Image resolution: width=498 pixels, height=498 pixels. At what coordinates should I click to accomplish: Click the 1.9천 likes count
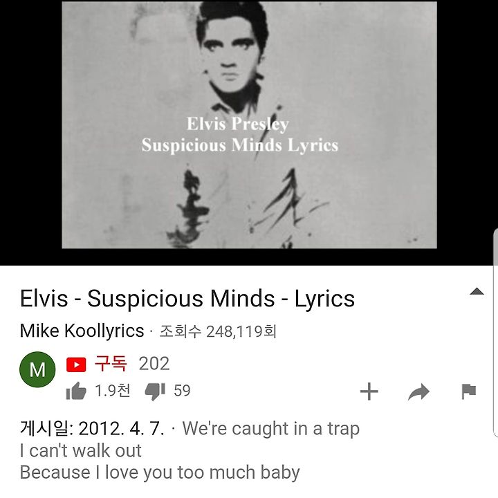pyautogui.click(x=113, y=390)
